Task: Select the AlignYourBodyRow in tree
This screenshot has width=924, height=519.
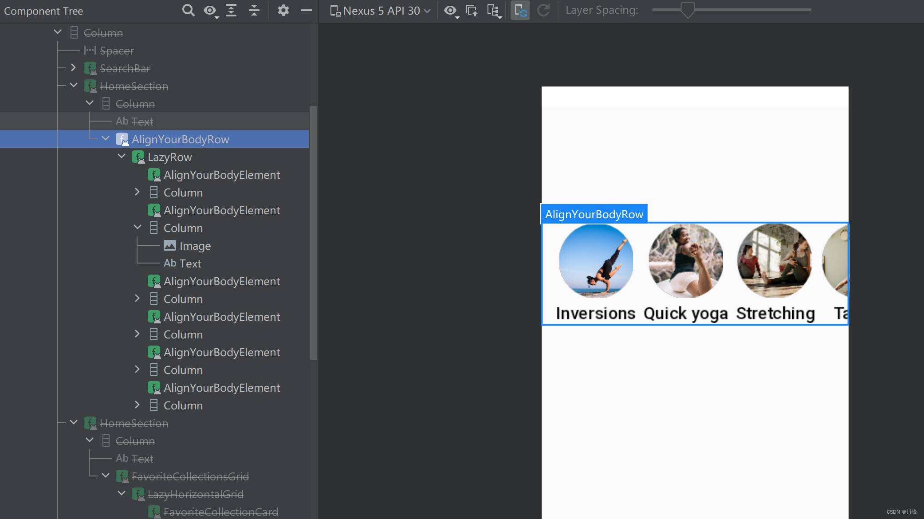Action: (181, 139)
